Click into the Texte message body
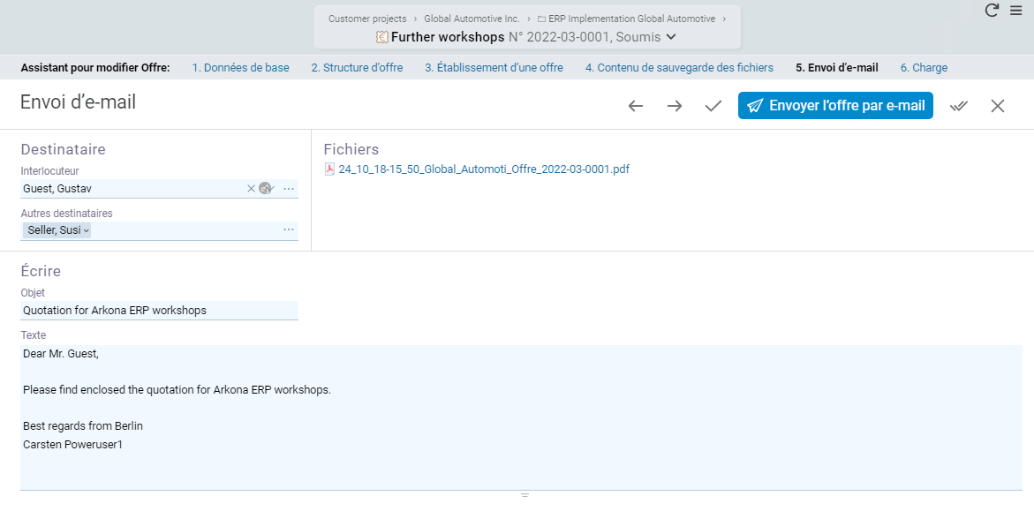This screenshot has height=511, width=1034. [521, 417]
